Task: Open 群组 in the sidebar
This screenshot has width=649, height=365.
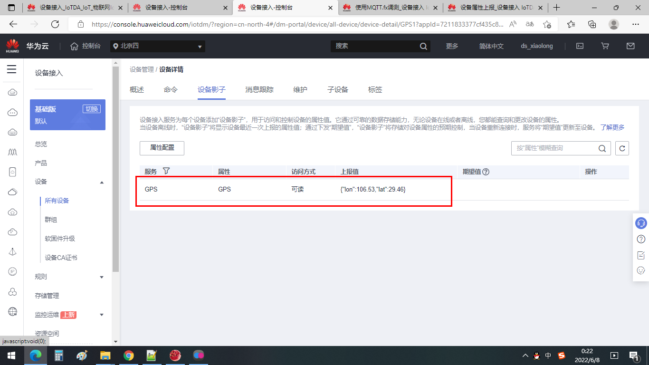Action: tap(51, 220)
